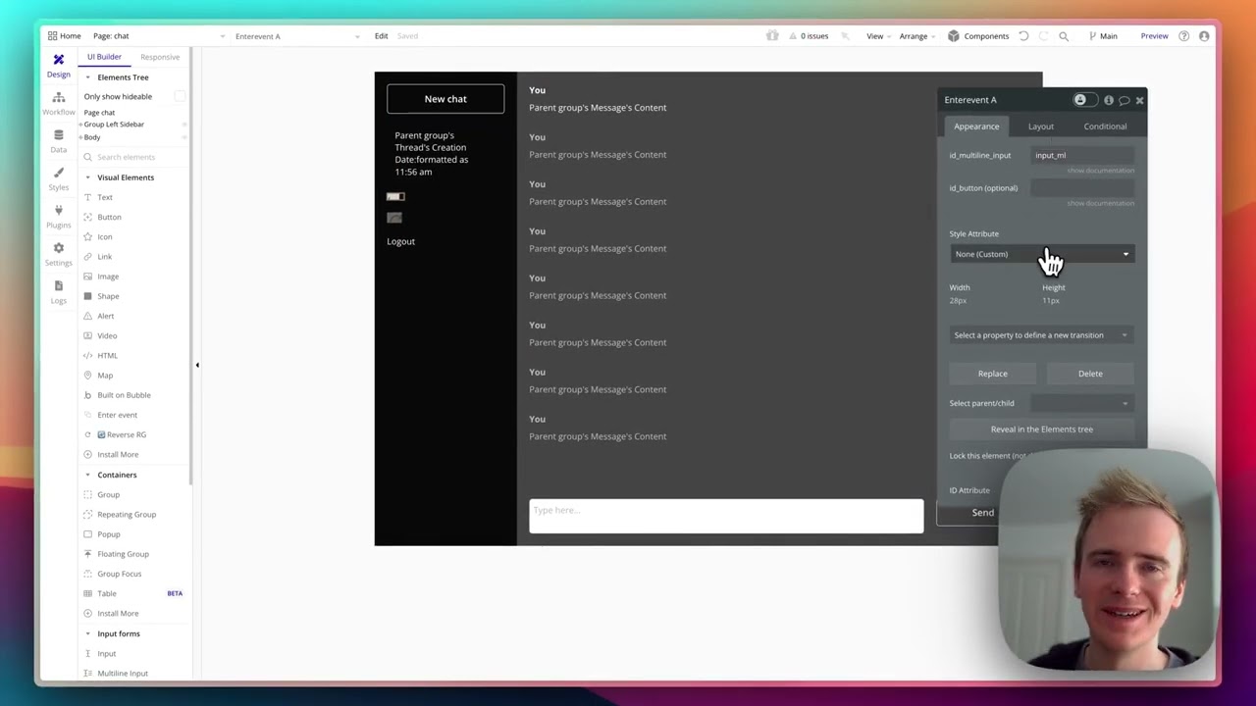The image size is (1256, 706).
Task: Select the Repeating Group container
Action: (x=127, y=514)
